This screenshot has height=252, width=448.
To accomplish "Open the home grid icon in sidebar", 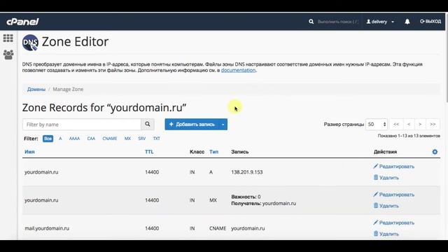I will click(x=8, y=38).
